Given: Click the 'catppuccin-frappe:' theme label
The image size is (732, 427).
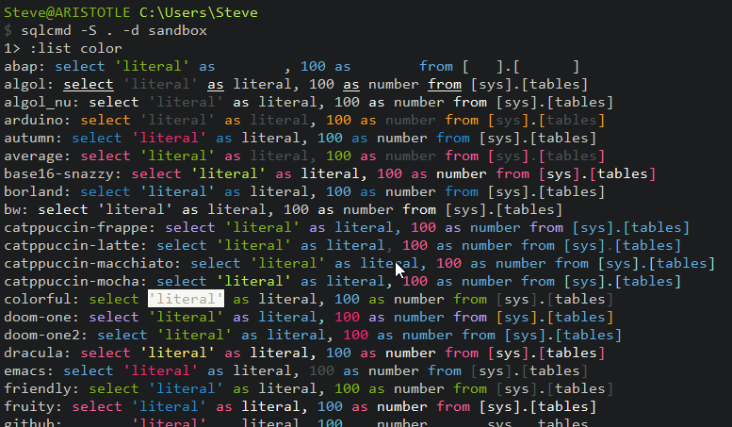Looking at the screenshot, I should click(x=80, y=227).
